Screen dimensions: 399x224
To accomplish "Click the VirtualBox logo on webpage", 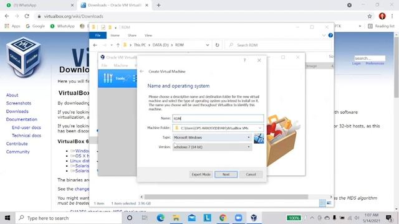I will 24,57.
